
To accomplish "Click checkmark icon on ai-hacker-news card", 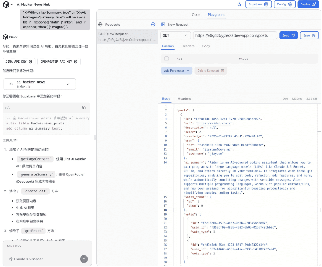I will pyautogui.click(x=68, y=84).
